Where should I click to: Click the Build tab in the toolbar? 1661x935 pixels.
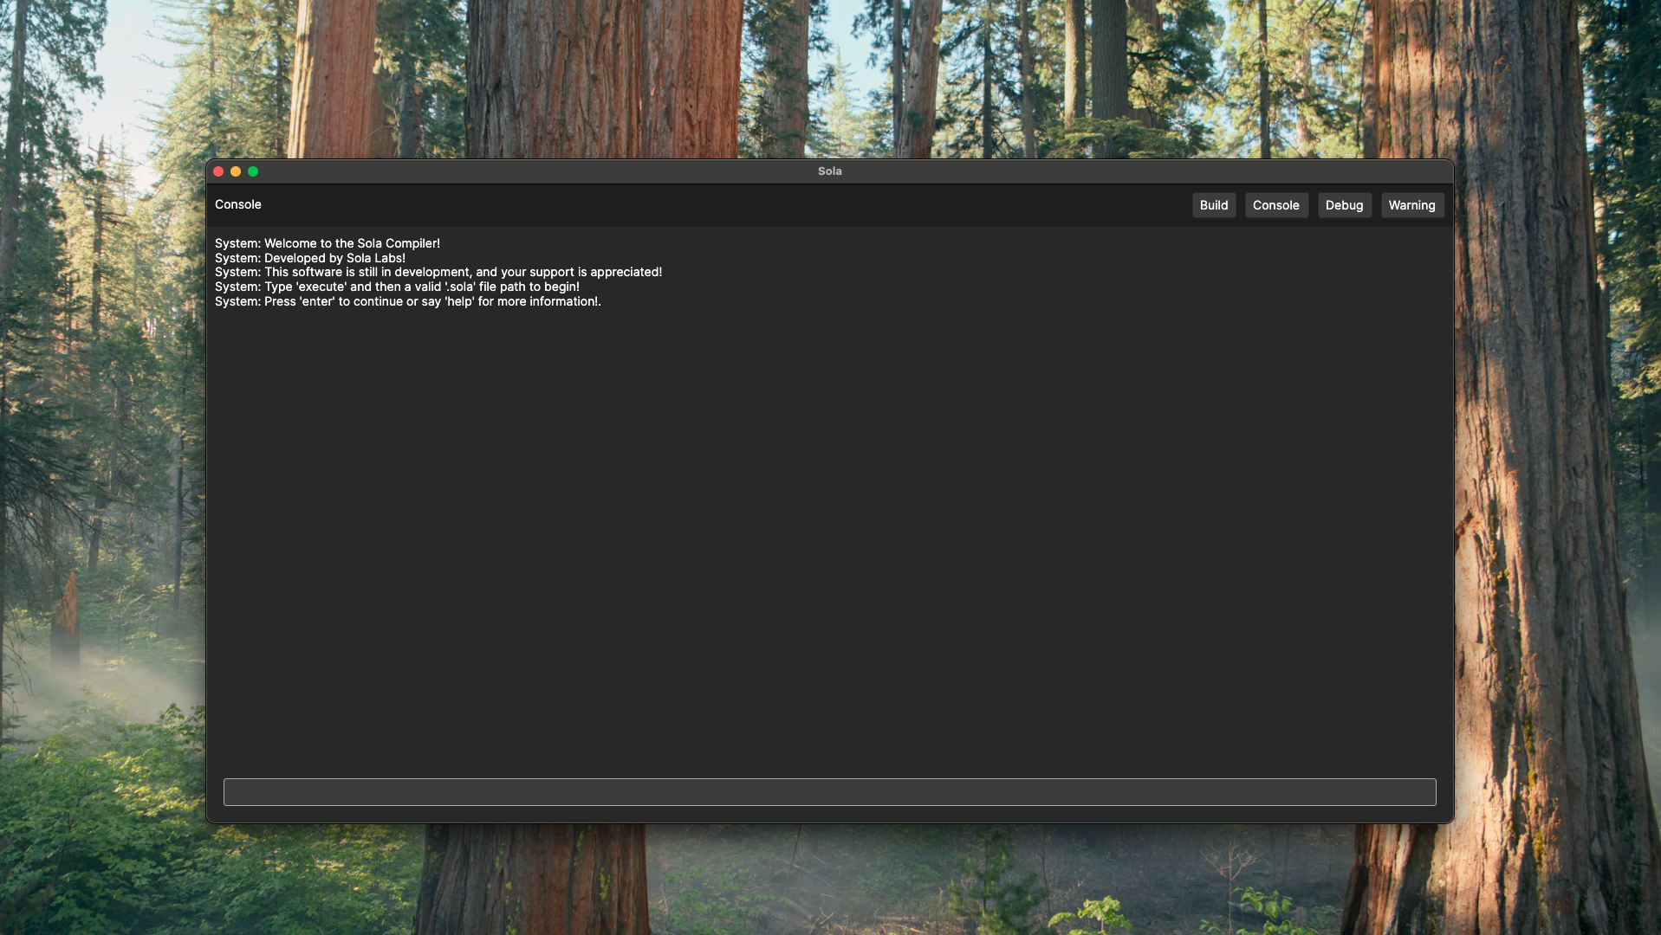[x=1214, y=205]
